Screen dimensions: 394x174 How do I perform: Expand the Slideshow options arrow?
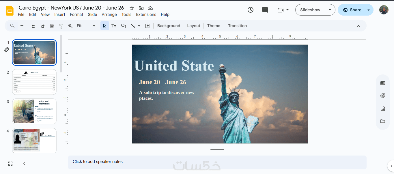[330, 10]
